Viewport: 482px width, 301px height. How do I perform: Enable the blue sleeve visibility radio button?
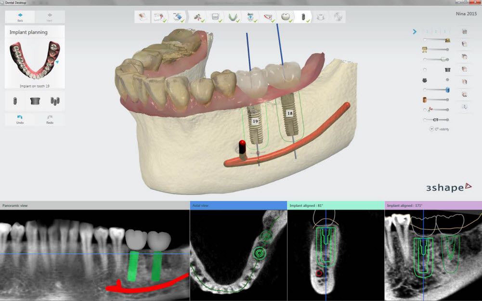[425, 89]
